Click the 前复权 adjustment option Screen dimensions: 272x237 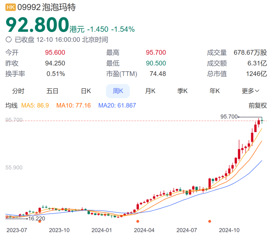(x=257, y=105)
